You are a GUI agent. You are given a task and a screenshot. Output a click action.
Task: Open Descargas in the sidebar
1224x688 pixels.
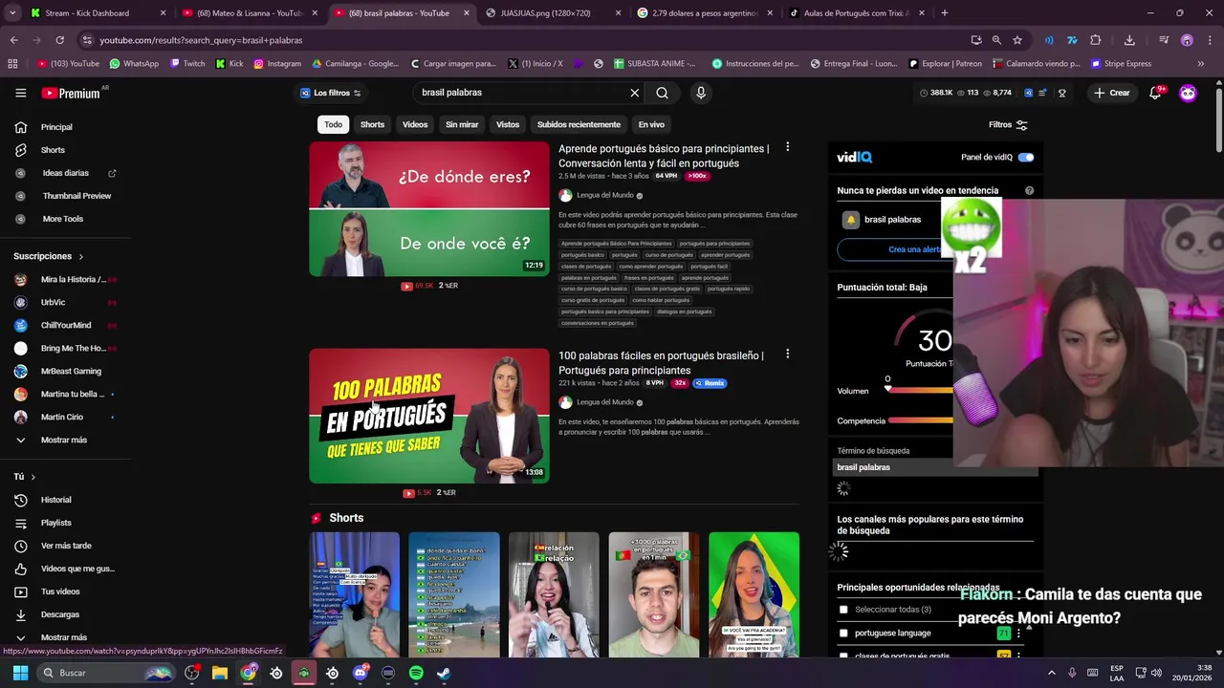60,614
